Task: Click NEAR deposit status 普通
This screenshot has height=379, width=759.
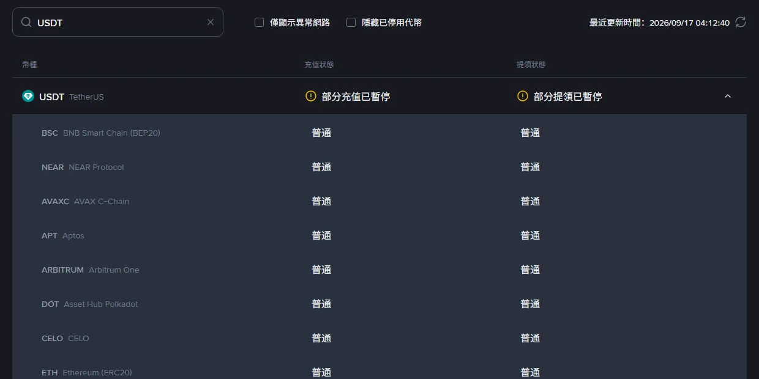Action: [321, 167]
